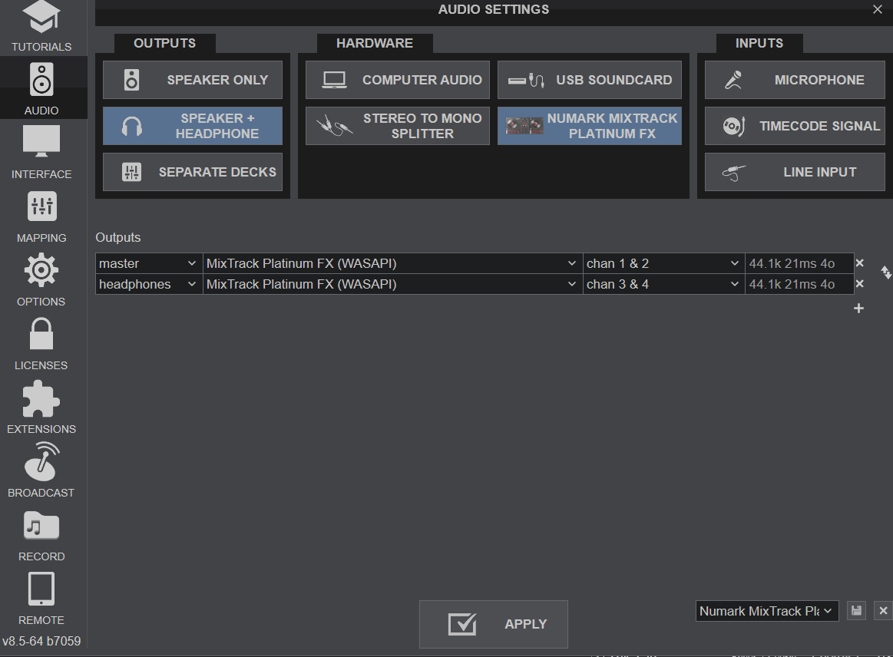Select Computer Audio hardware
The height and width of the screenshot is (657, 893).
(398, 80)
